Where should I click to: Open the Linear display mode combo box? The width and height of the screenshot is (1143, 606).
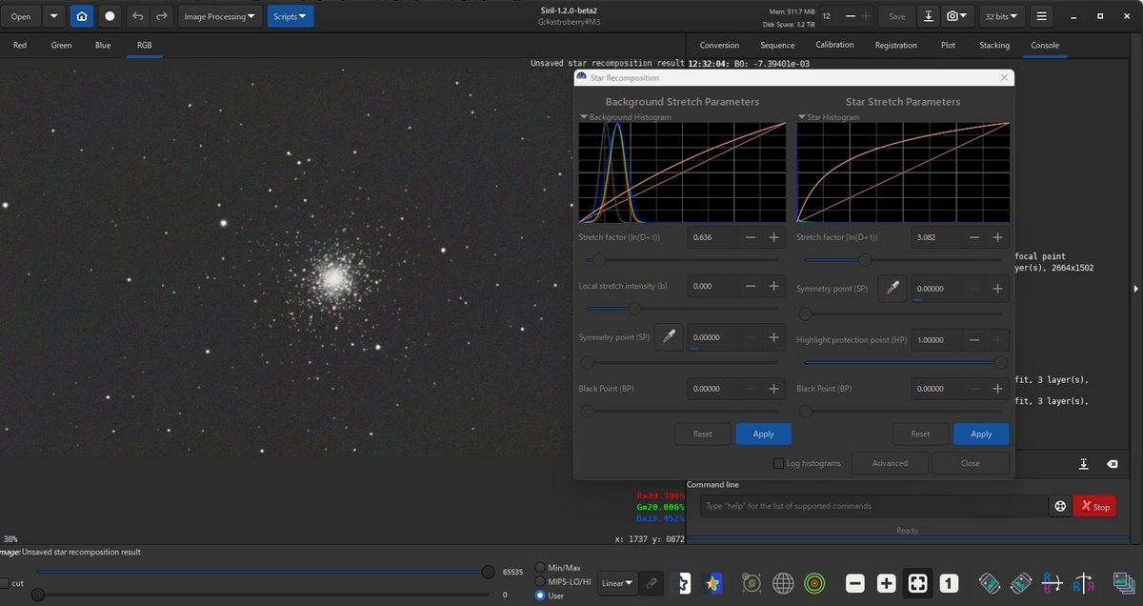pyautogui.click(x=616, y=583)
